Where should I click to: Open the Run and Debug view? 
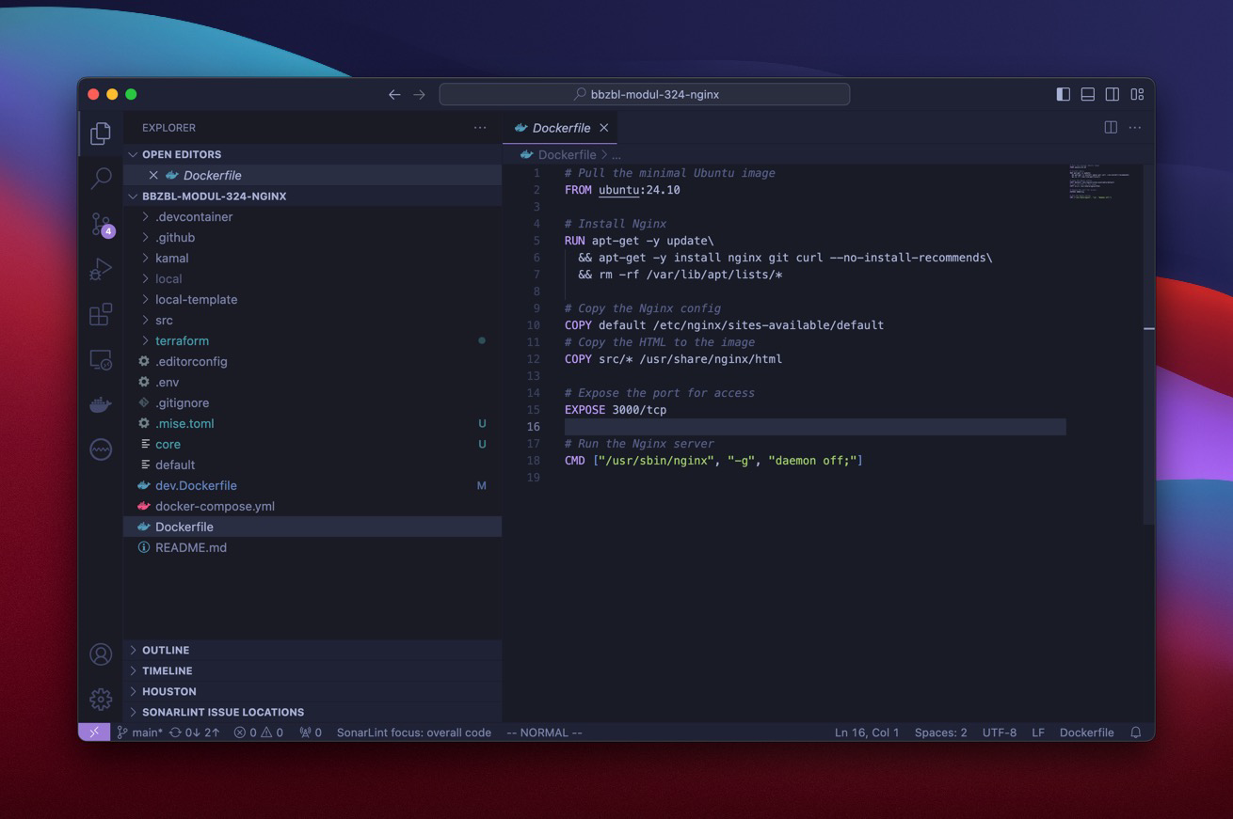click(x=101, y=270)
